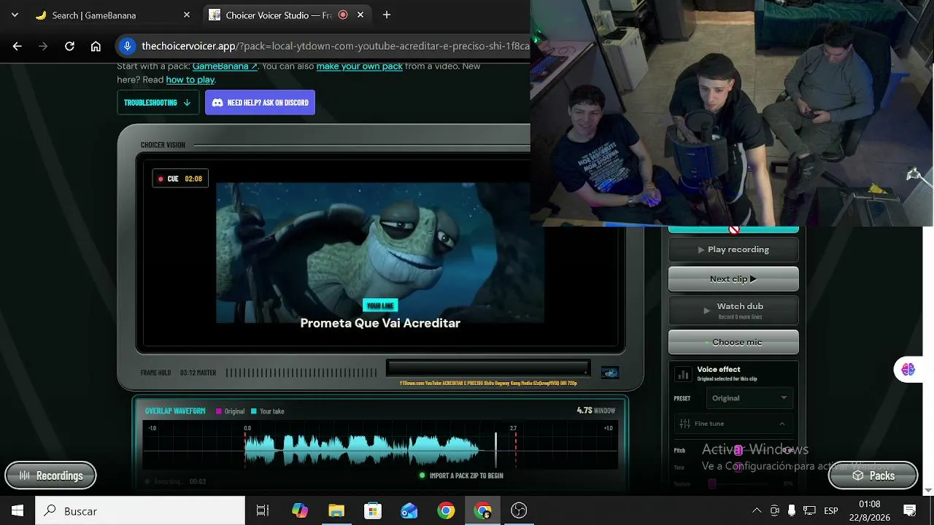This screenshot has height=525, width=934.
Task: Open the Windows Start menu
Action: [18, 510]
